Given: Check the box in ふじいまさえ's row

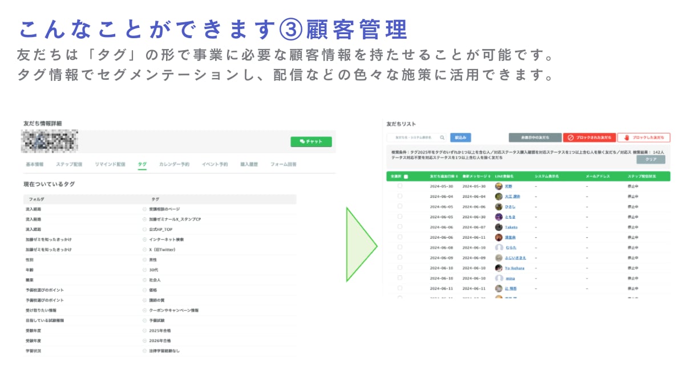Looking at the screenshot, I should click(400, 258).
